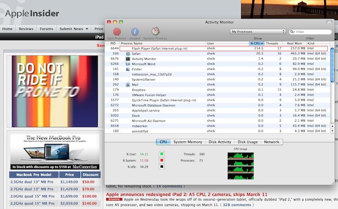This screenshot has height=209, width=338.
Task: Click the Safari compass icon in process list
Action: [x=128, y=54]
